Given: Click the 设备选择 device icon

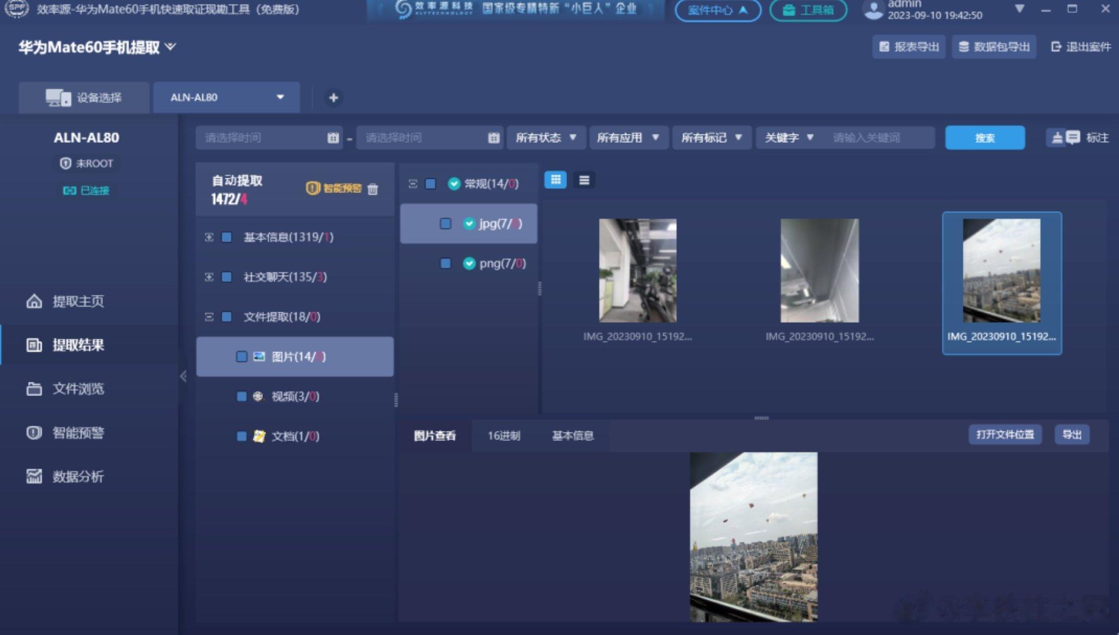Looking at the screenshot, I should [x=58, y=98].
